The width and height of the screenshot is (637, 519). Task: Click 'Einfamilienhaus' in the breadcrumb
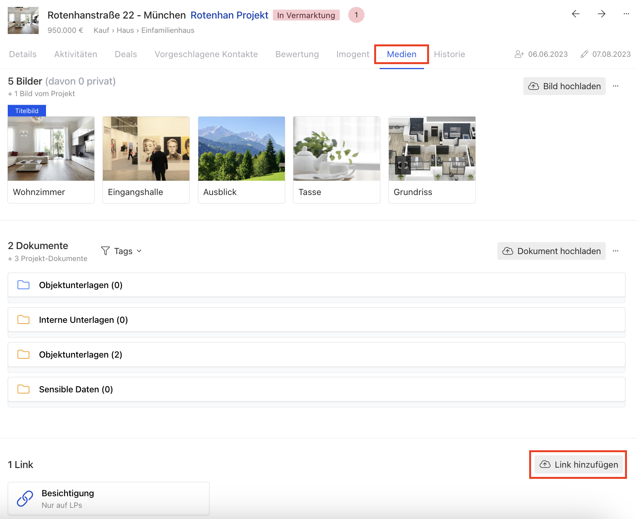click(x=168, y=31)
